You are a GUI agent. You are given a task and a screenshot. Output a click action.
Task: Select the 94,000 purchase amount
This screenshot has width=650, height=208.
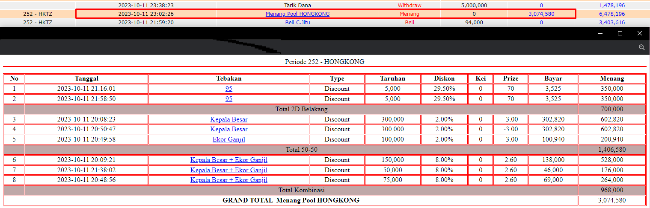click(x=474, y=22)
